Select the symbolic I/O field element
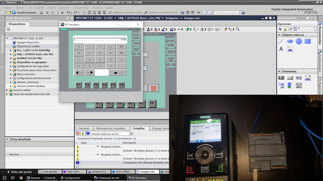The width and height of the screenshot is (323, 181). (299, 78)
